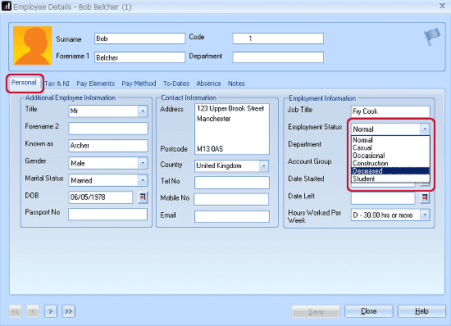Image resolution: width=451 pixels, height=326 pixels.
Task: Collapse the Employment Status dropdown arrow
Action: [425, 129]
